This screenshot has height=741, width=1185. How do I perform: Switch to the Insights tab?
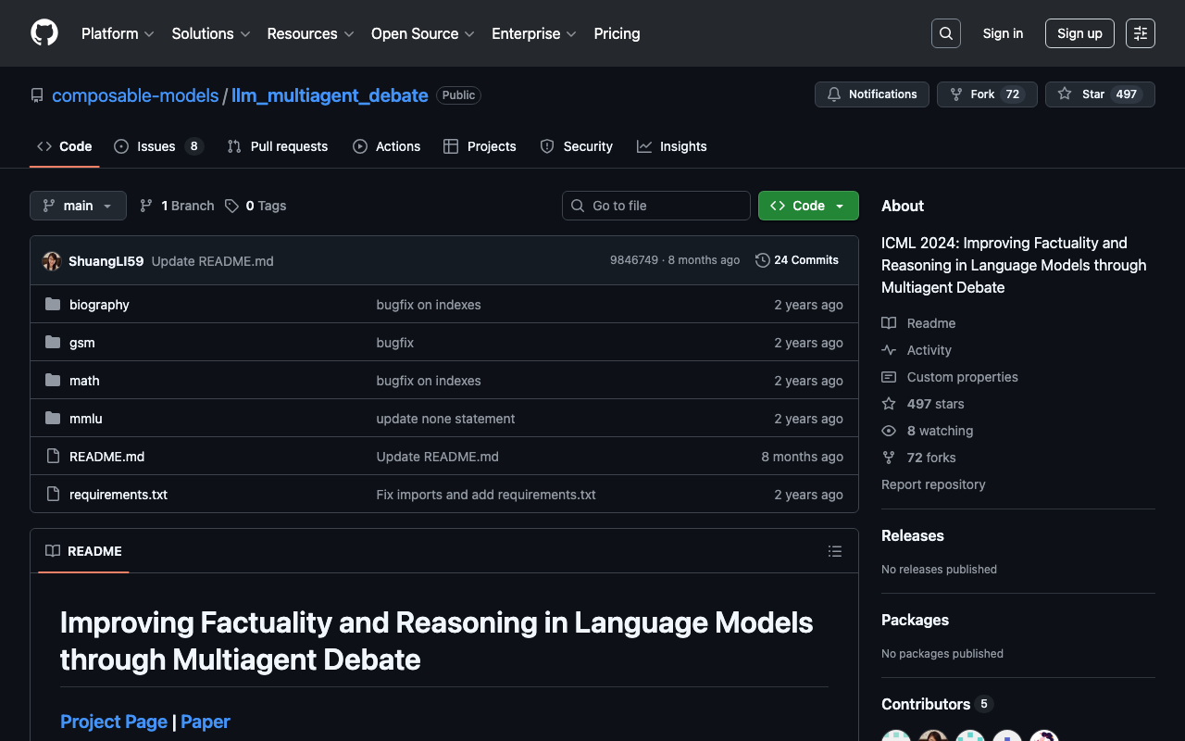672,146
